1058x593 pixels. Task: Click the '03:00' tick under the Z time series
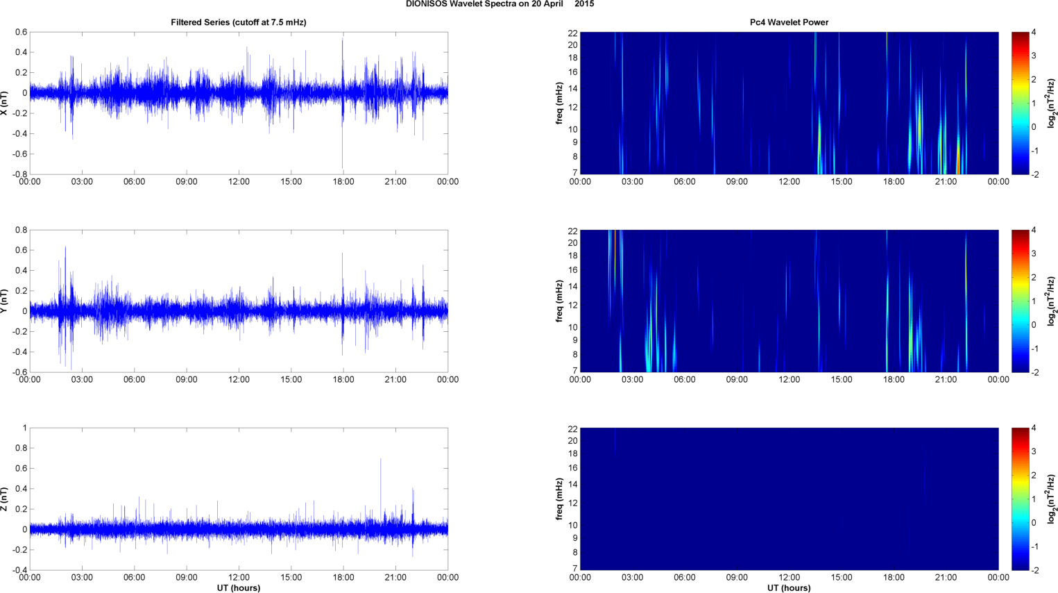point(82,578)
